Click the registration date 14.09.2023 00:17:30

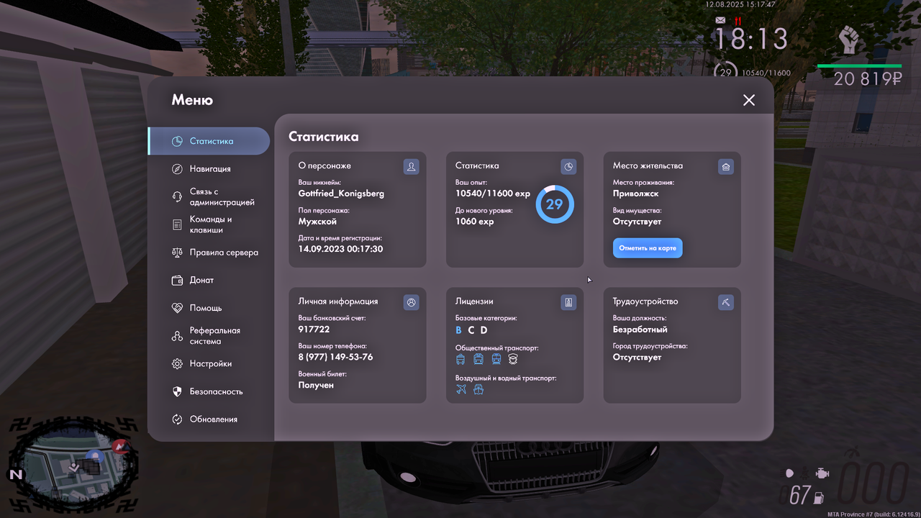point(340,249)
